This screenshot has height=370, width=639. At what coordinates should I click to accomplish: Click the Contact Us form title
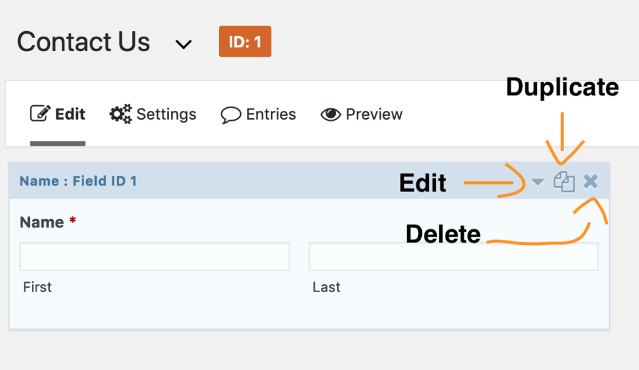click(84, 42)
